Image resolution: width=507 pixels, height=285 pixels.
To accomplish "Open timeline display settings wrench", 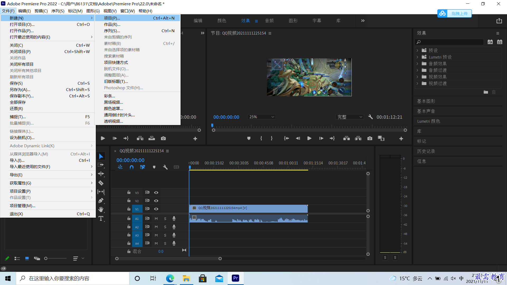I will [165, 167].
